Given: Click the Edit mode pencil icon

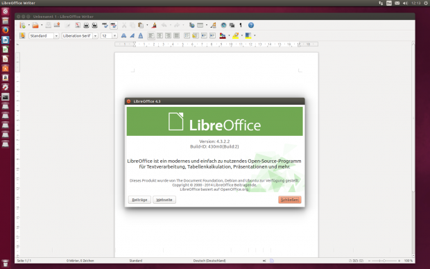Looking at the screenshot, I should click(67, 25).
